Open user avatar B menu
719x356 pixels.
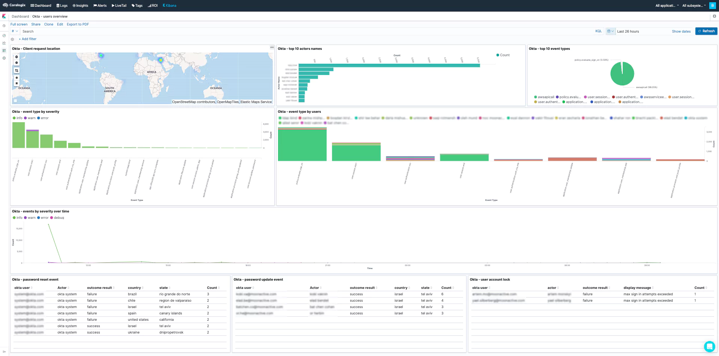tap(712, 6)
